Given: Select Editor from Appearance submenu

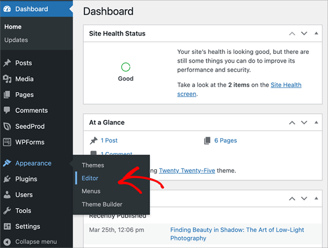Looking at the screenshot, I should point(90,178).
